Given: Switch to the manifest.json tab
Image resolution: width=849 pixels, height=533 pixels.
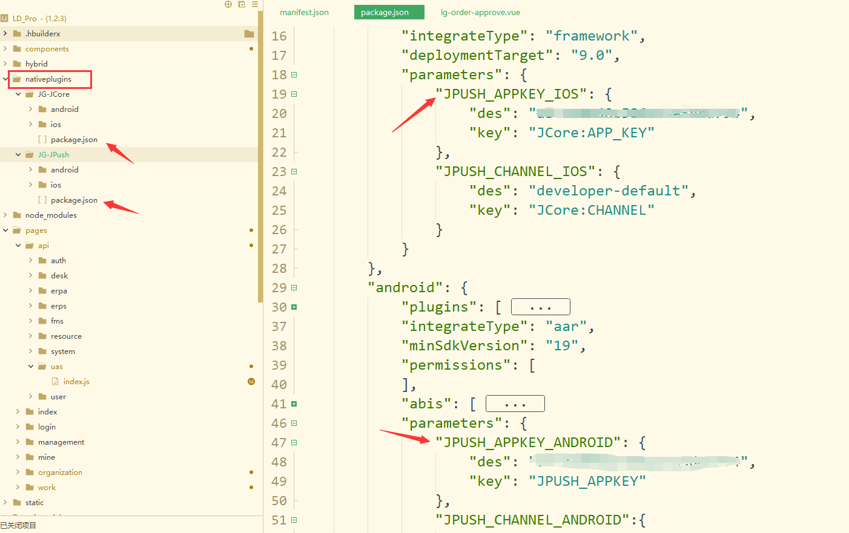Looking at the screenshot, I should 304,12.
